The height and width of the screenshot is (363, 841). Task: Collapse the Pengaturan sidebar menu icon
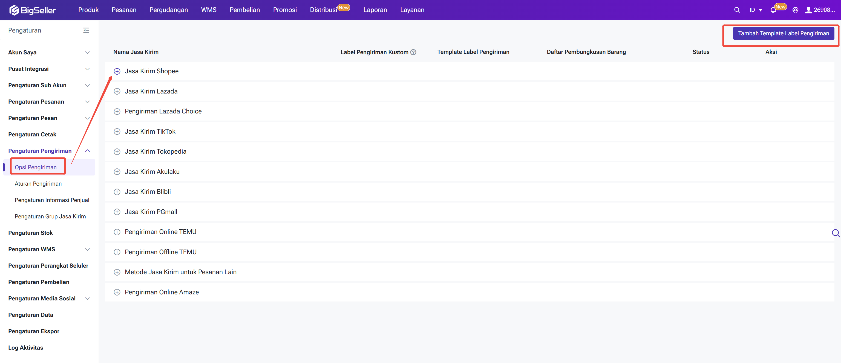point(86,30)
